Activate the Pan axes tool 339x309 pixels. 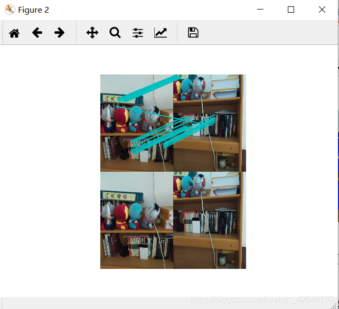tap(92, 33)
